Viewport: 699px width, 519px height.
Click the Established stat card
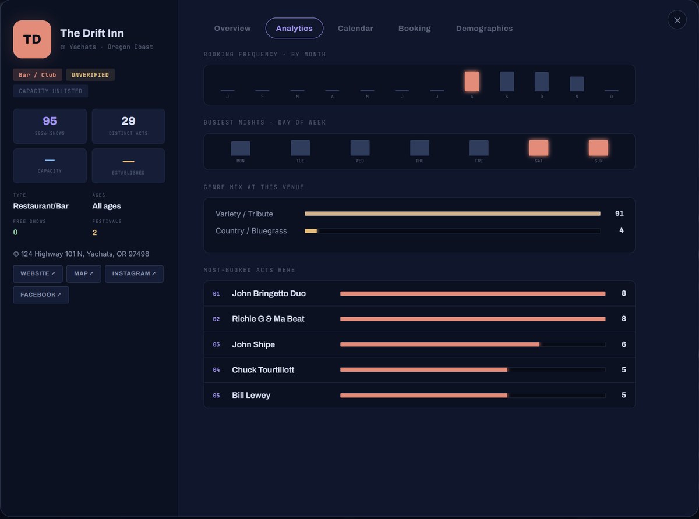[128, 165]
